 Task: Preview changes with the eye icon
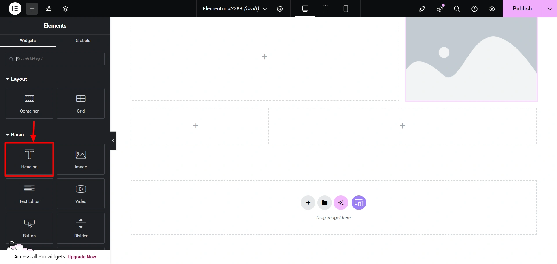[492, 9]
